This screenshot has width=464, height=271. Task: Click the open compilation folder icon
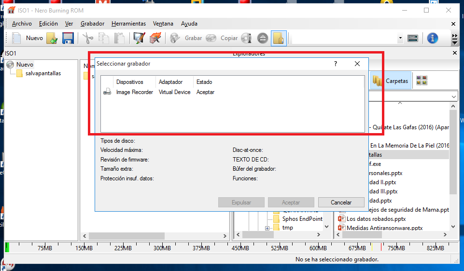pyautogui.click(x=52, y=38)
